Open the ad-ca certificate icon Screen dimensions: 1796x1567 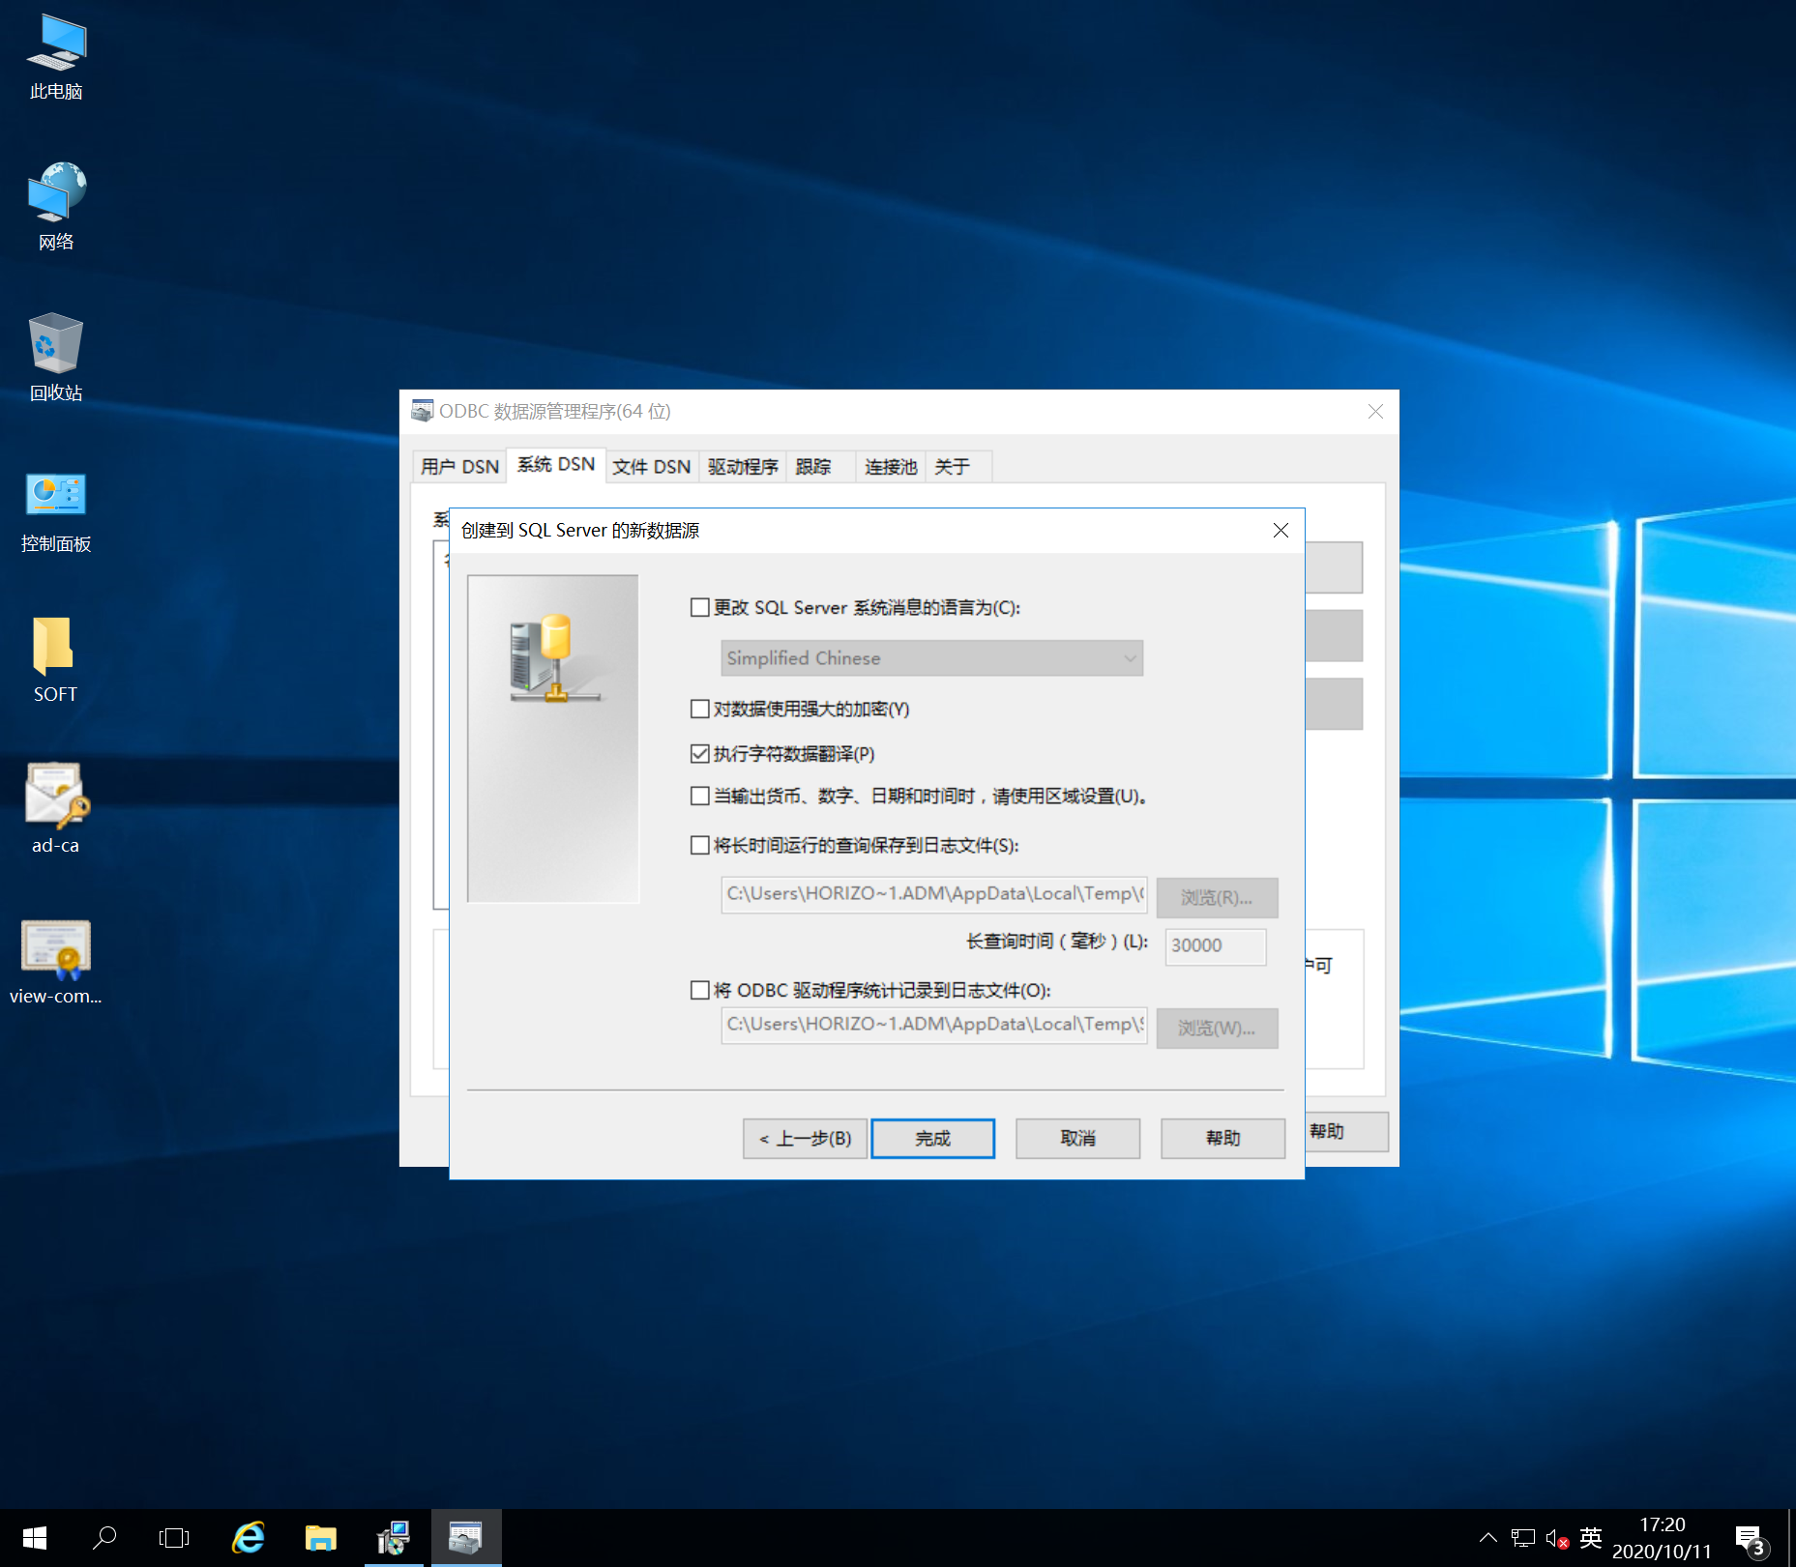tap(56, 810)
